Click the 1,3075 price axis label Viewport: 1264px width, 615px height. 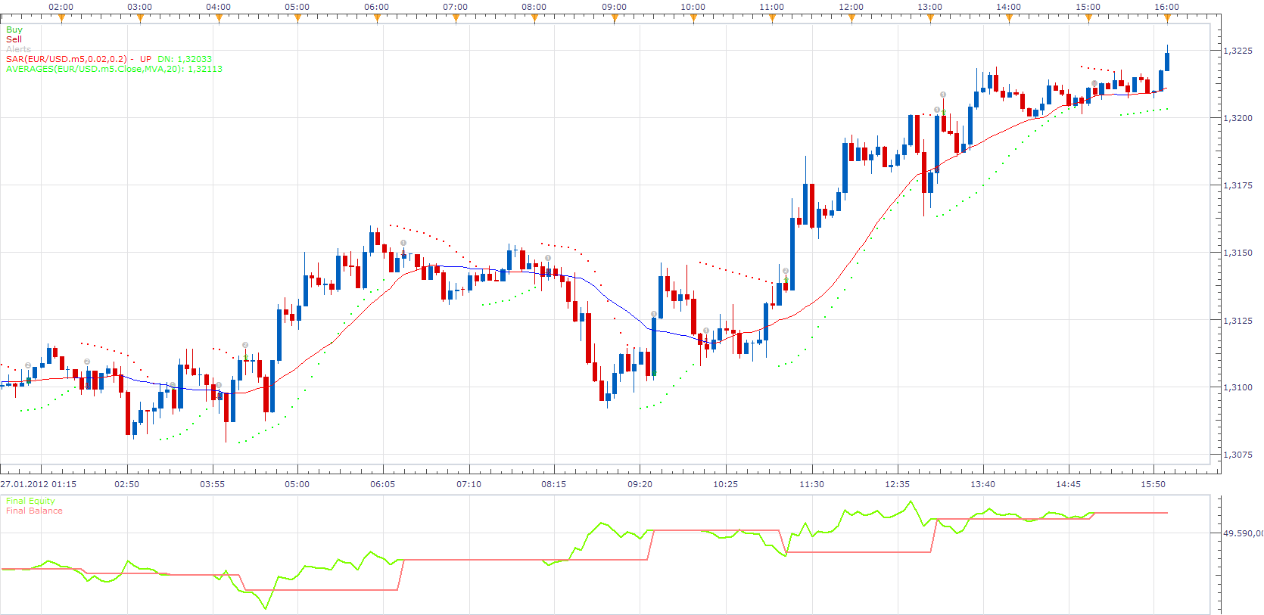tap(1238, 455)
